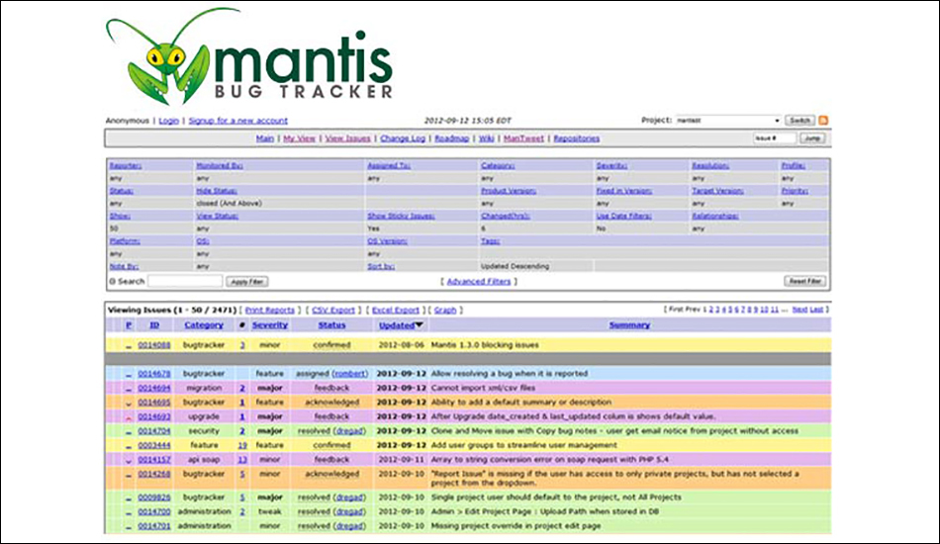Click the red high-priority icon for issue 0014693
The height and width of the screenshot is (544, 940).
pos(129,417)
